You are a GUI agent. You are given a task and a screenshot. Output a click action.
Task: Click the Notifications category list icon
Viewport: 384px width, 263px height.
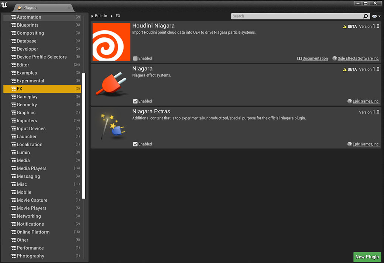(x=13, y=224)
